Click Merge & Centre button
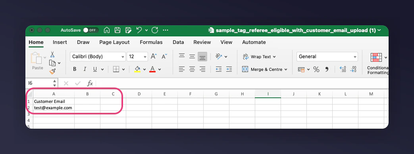 265,70
